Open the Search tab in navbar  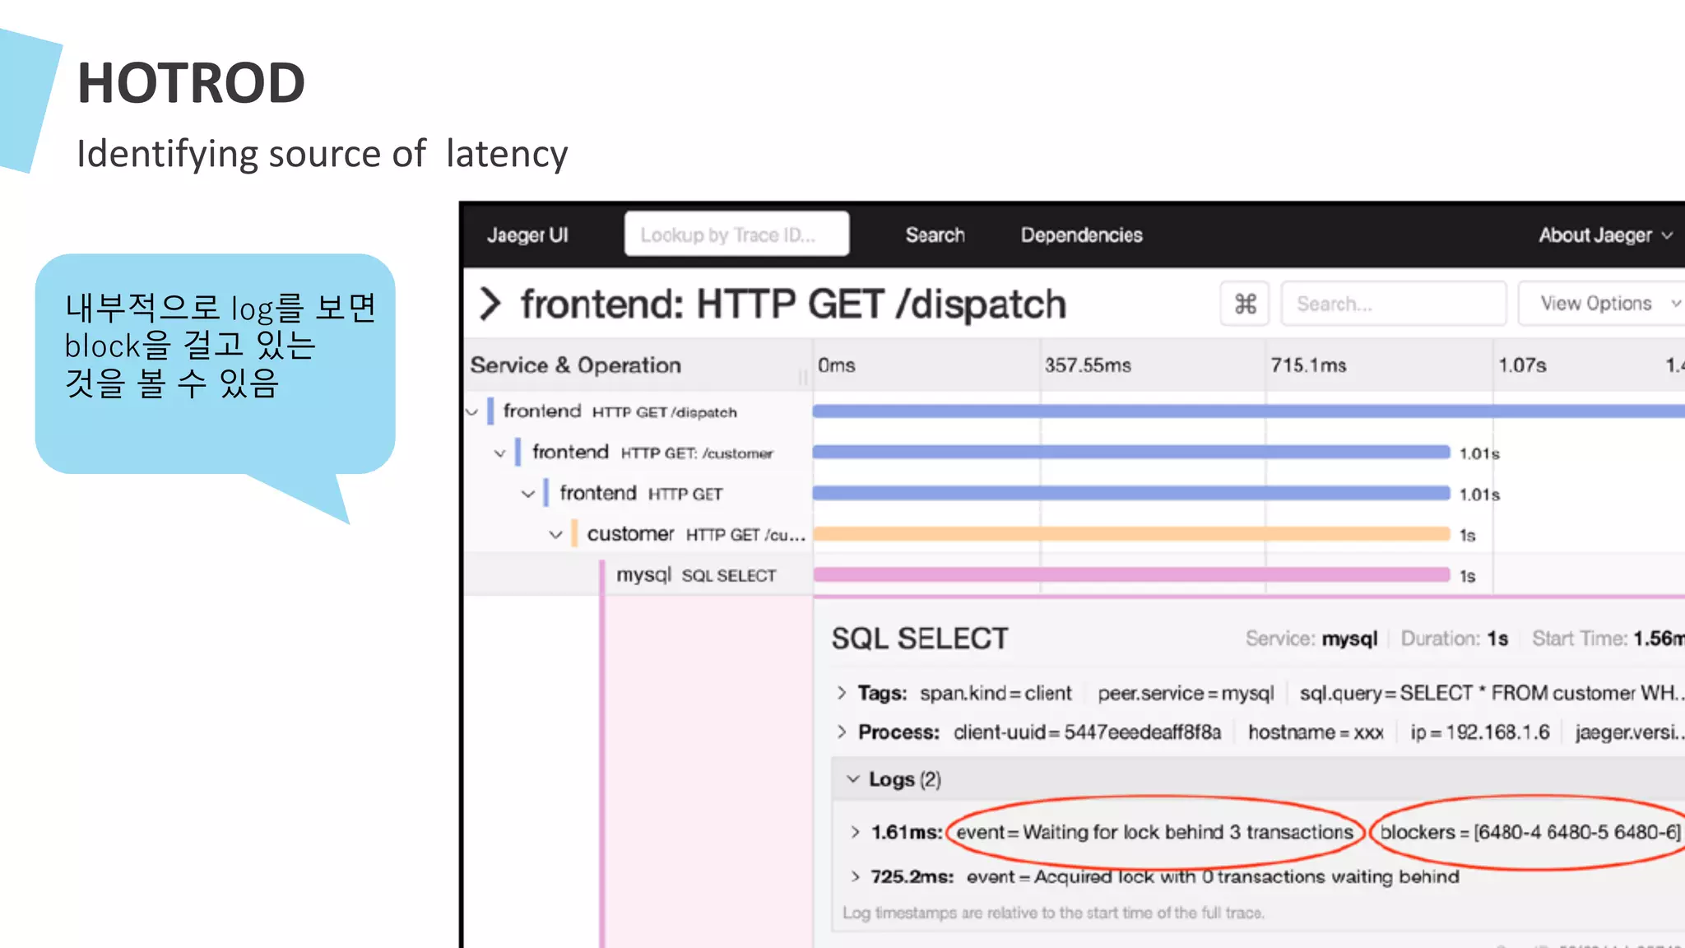[935, 235]
